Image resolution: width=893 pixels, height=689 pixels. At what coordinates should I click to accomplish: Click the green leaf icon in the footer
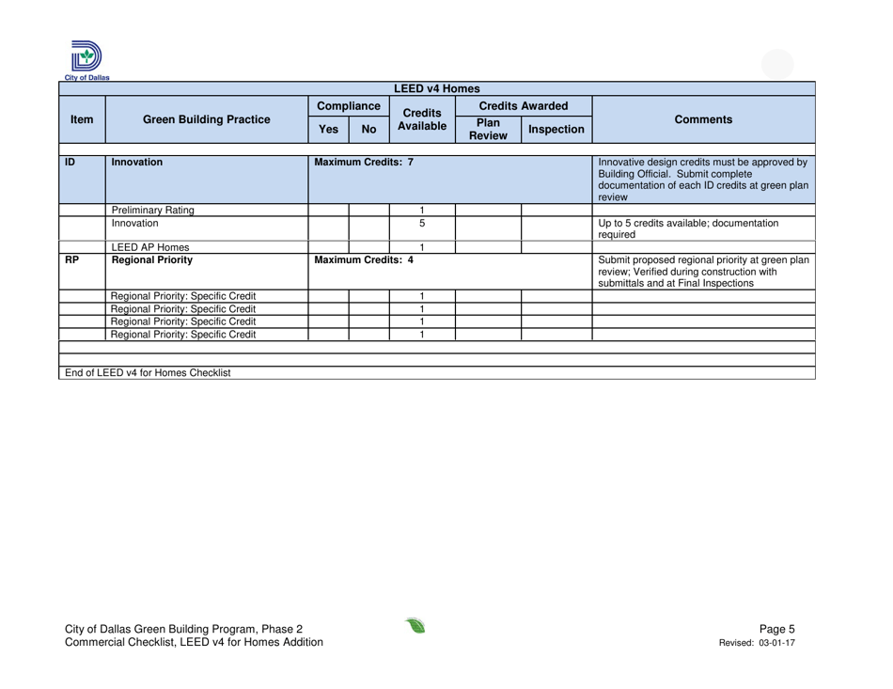tap(416, 627)
